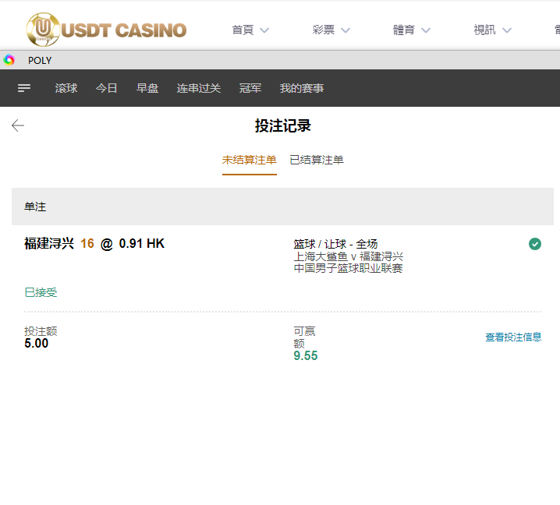Click the 9.55 potential winnings value
560x505 pixels.
point(306,356)
